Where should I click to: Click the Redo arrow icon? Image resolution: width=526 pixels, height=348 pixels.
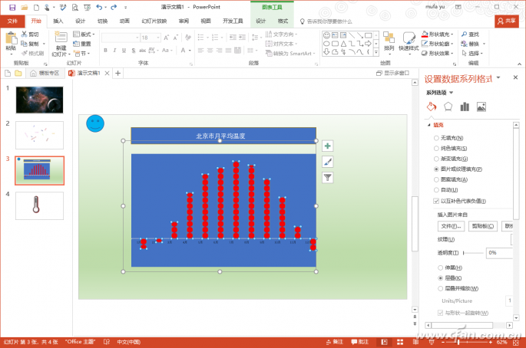(x=114, y=7)
